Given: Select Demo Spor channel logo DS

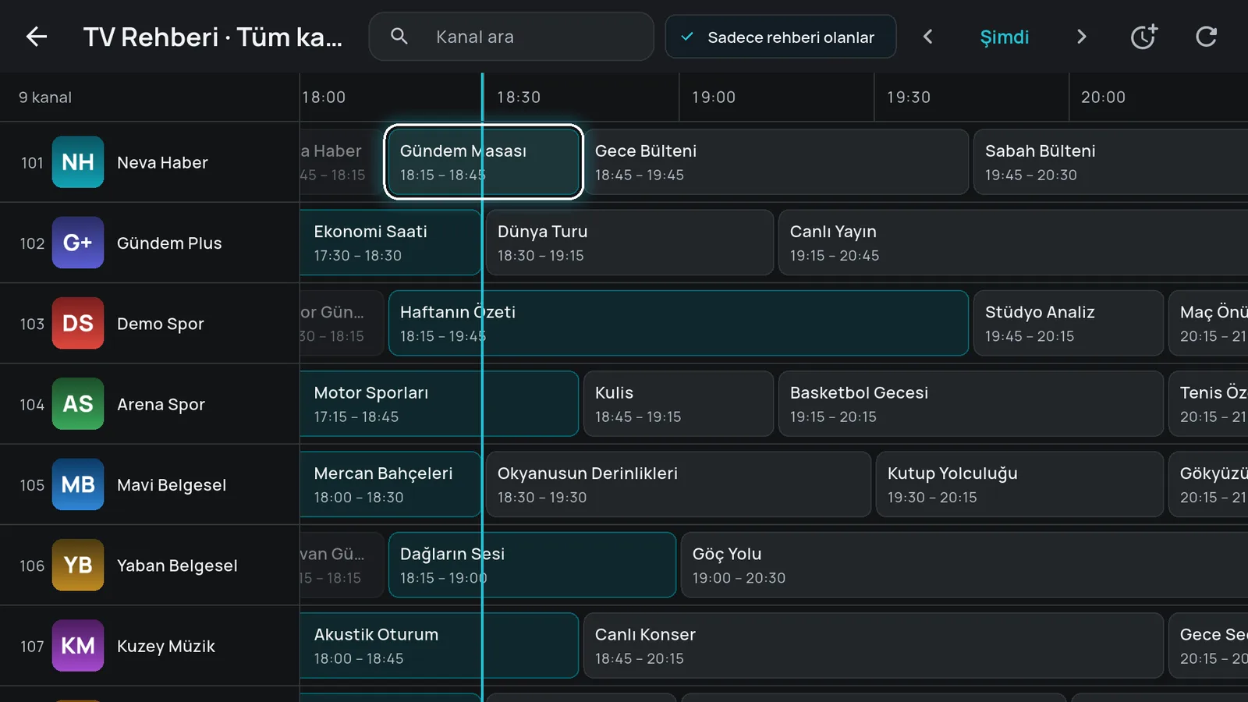Looking at the screenshot, I should point(78,323).
